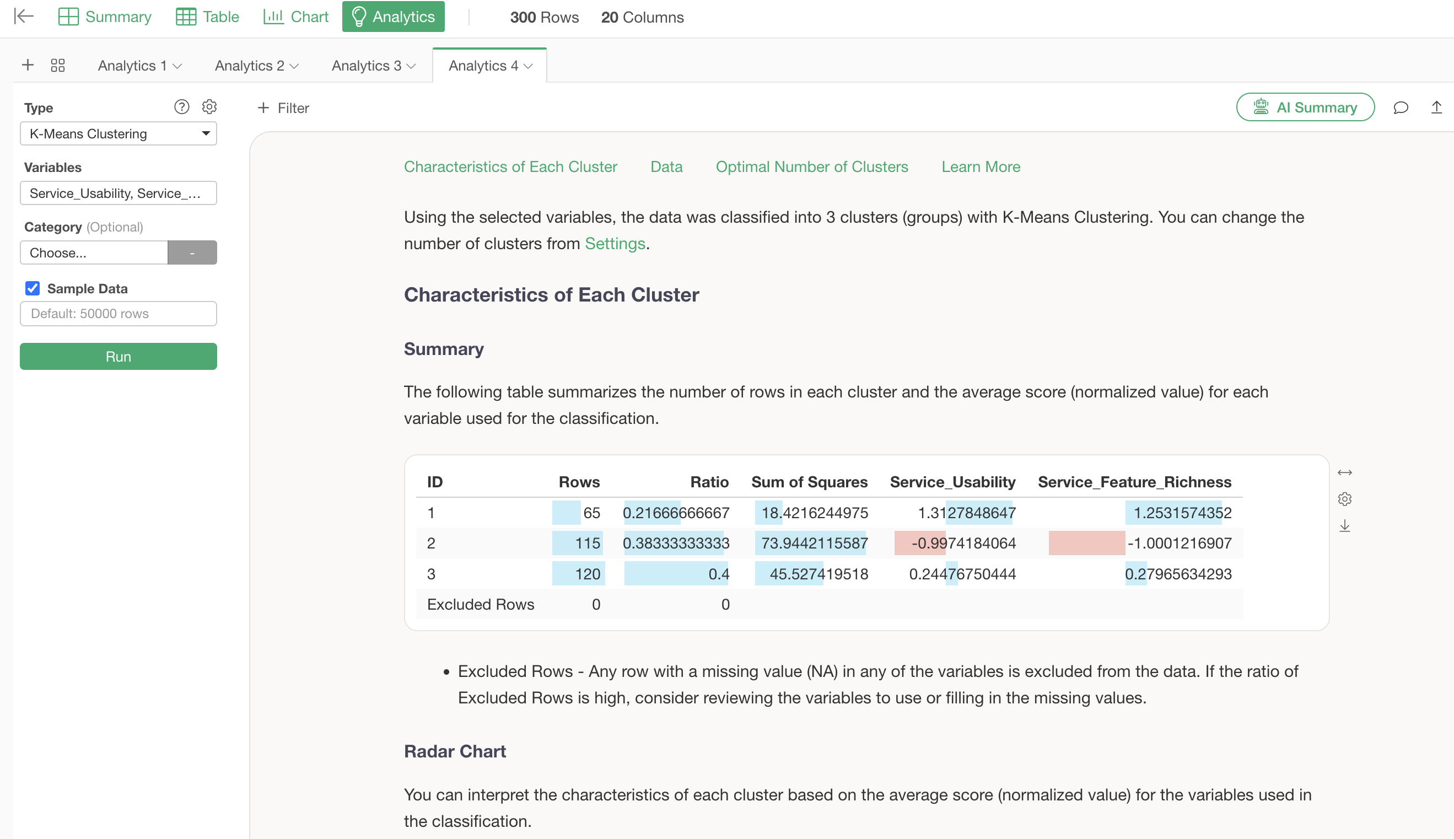Click the green Run button

coord(118,356)
